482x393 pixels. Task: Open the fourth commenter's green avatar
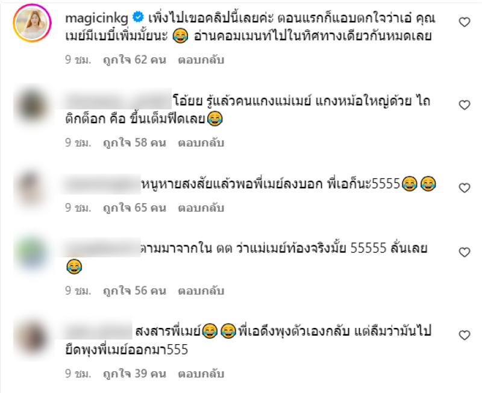(32, 253)
